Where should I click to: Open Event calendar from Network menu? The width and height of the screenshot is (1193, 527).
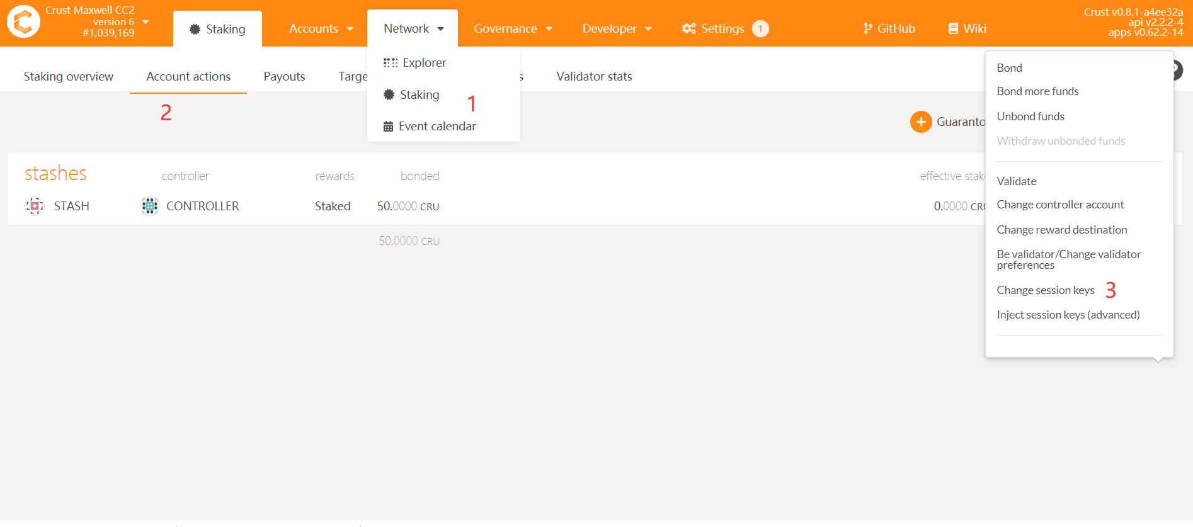click(437, 126)
